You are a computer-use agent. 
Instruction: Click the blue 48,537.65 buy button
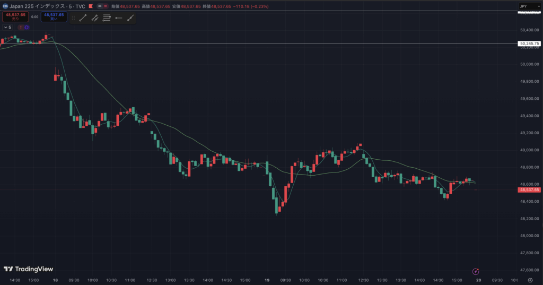click(x=54, y=17)
